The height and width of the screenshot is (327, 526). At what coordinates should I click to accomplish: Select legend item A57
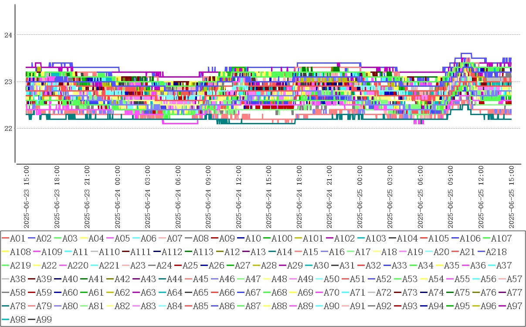(x=514, y=279)
